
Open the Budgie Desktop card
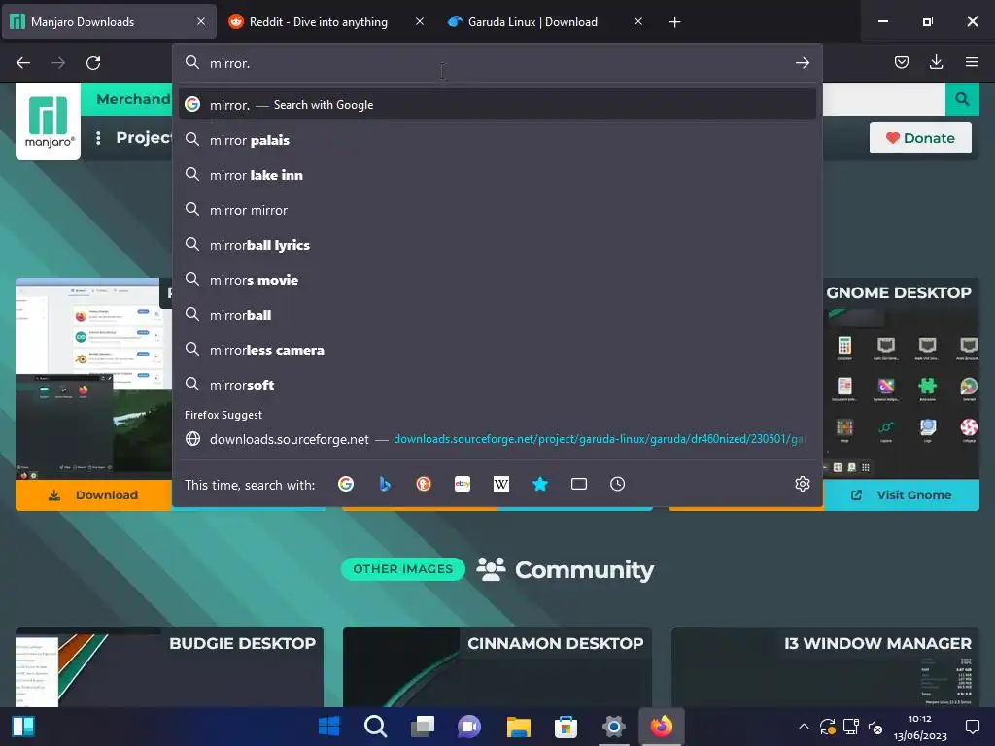point(169,667)
